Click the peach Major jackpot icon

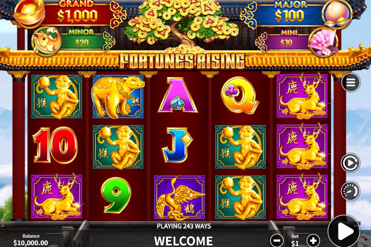[337, 14]
